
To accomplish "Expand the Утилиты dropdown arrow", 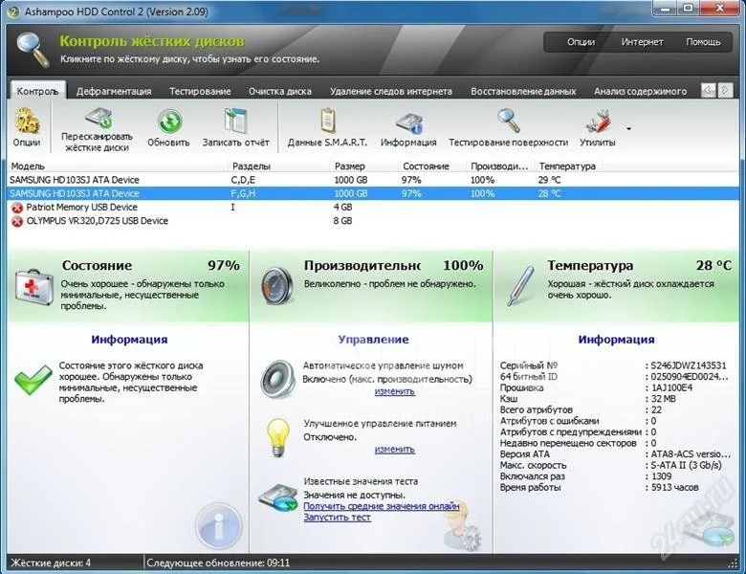I will (629, 128).
